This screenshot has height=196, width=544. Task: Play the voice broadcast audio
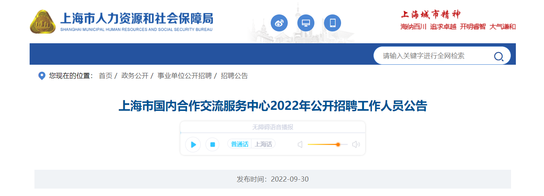click(x=193, y=145)
